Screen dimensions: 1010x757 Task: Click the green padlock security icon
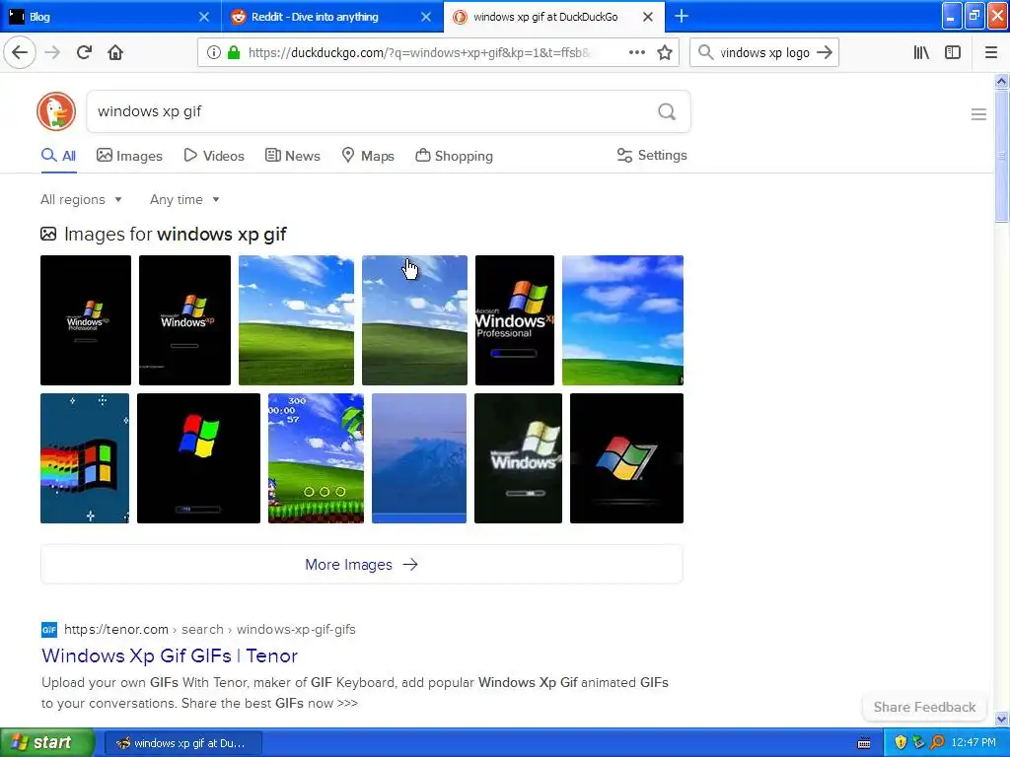click(x=234, y=53)
